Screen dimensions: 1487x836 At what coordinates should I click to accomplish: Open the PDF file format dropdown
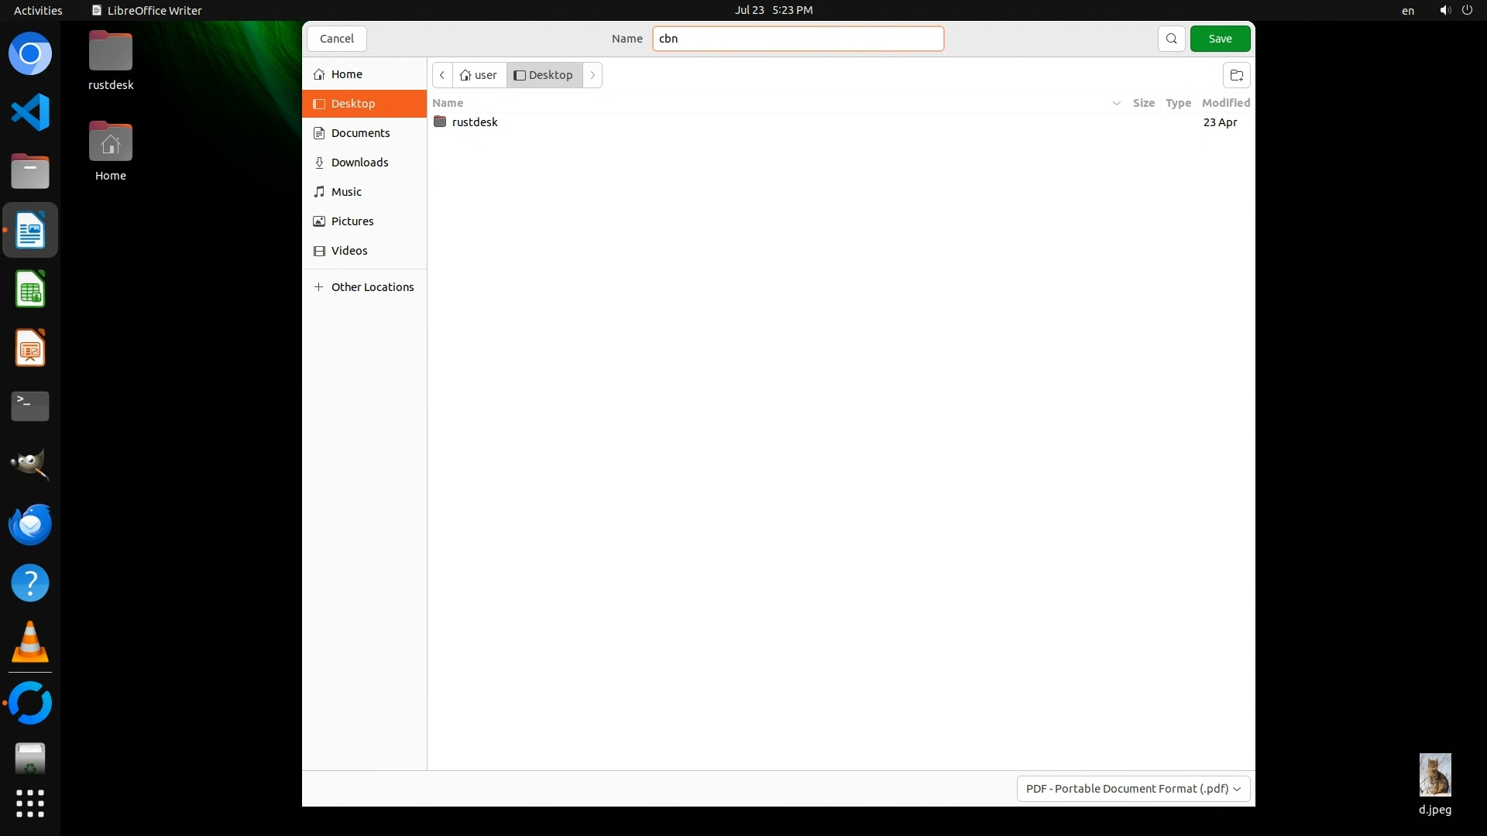pos(1133,788)
